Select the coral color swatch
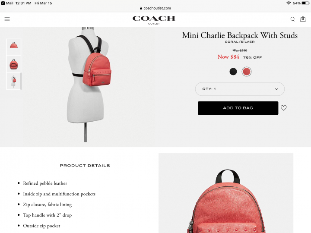The image size is (311, 233). point(247,72)
